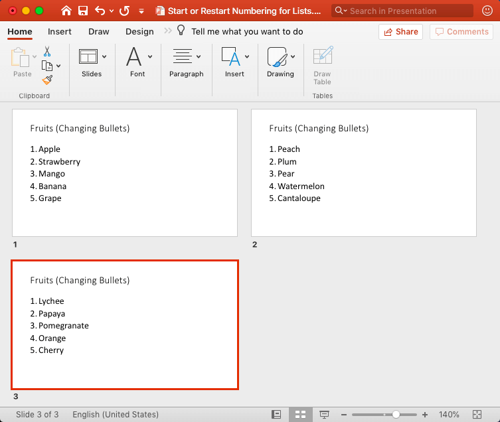Save the presentation with the disk icon

pos(83,11)
